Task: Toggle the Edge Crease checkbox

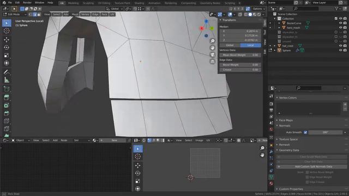Action: tap(307, 182)
